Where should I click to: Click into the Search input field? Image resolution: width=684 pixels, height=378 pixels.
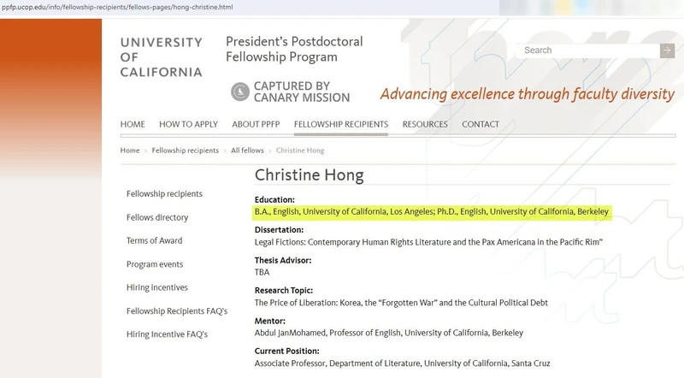pyautogui.click(x=588, y=50)
